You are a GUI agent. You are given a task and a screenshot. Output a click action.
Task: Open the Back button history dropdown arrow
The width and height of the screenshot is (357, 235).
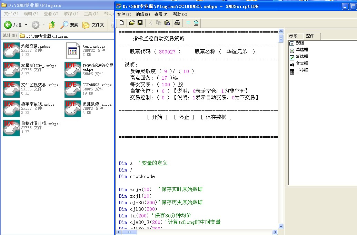pyautogui.click(x=26, y=25)
